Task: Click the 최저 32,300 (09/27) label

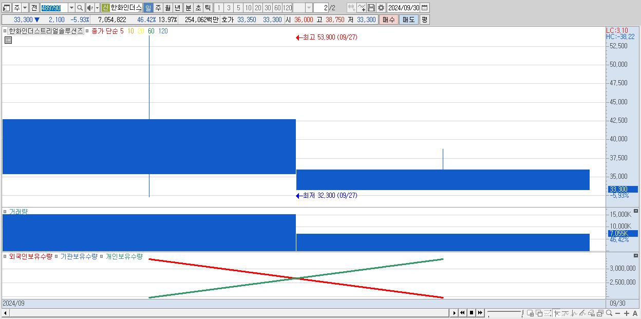Action: [330, 195]
